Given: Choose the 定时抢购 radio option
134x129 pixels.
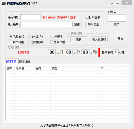Looking at the screenshot, I should pos(35,42).
